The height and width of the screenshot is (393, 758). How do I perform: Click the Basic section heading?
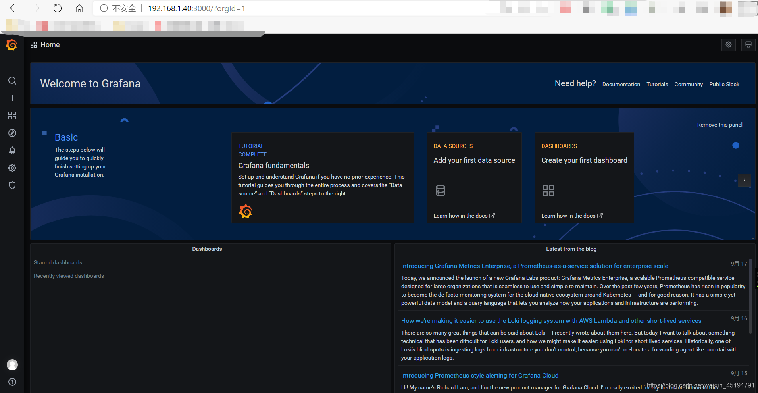tap(66, 137)
